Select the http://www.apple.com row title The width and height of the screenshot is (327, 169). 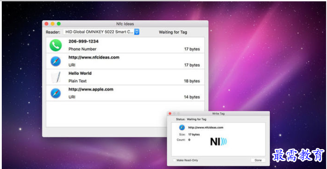(x=91, y=89)
